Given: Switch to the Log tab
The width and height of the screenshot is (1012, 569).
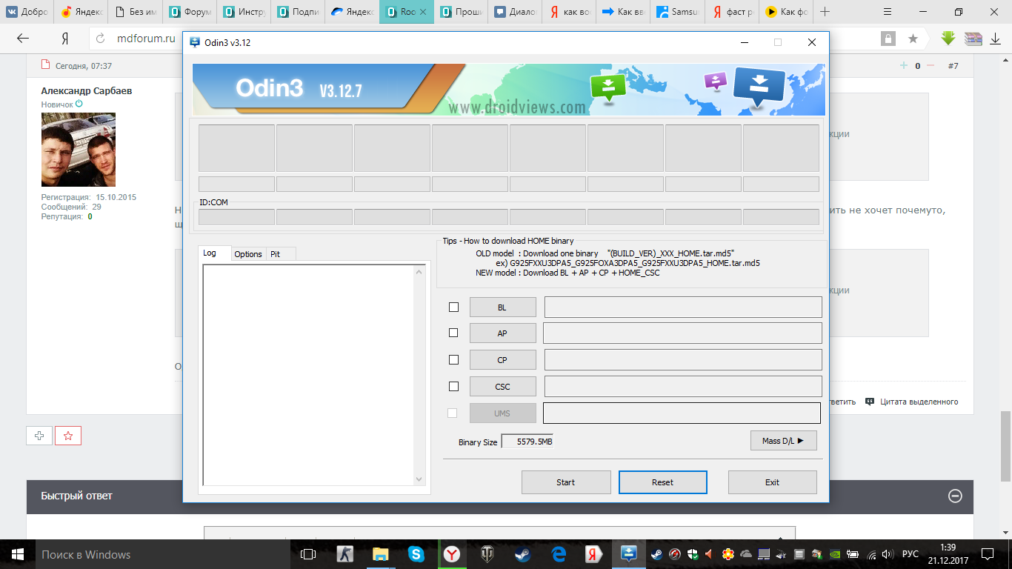Looking at the screenshot, I should point(215,253).
